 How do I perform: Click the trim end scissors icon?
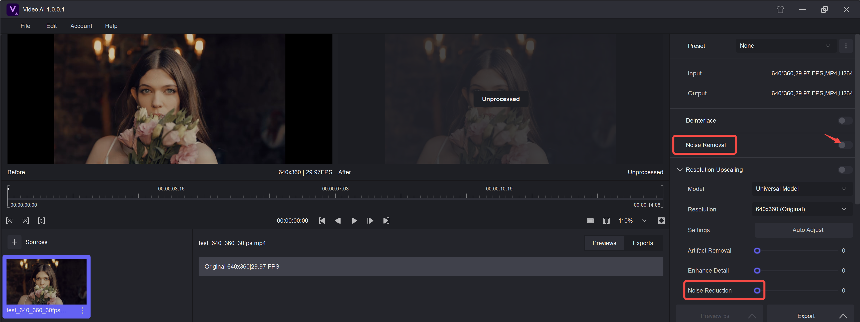coord(25,221)
